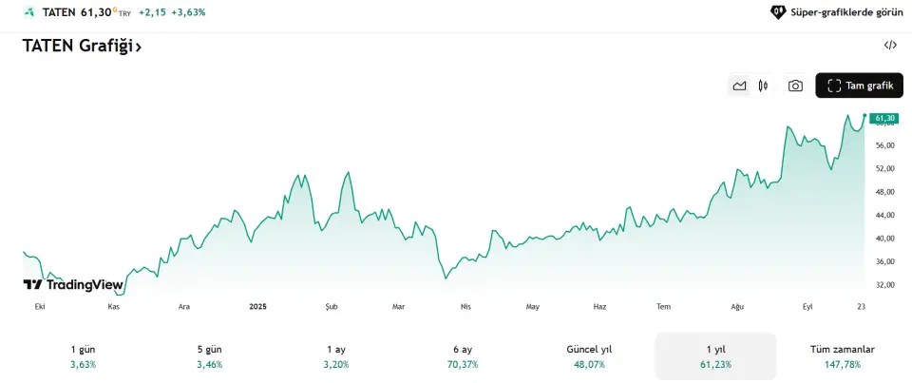912x383 pixels.
Task: Select the 1 yıl time range
Action: coord(715,356)
